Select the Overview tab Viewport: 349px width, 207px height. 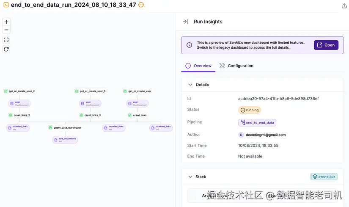[x=198, y=66]
